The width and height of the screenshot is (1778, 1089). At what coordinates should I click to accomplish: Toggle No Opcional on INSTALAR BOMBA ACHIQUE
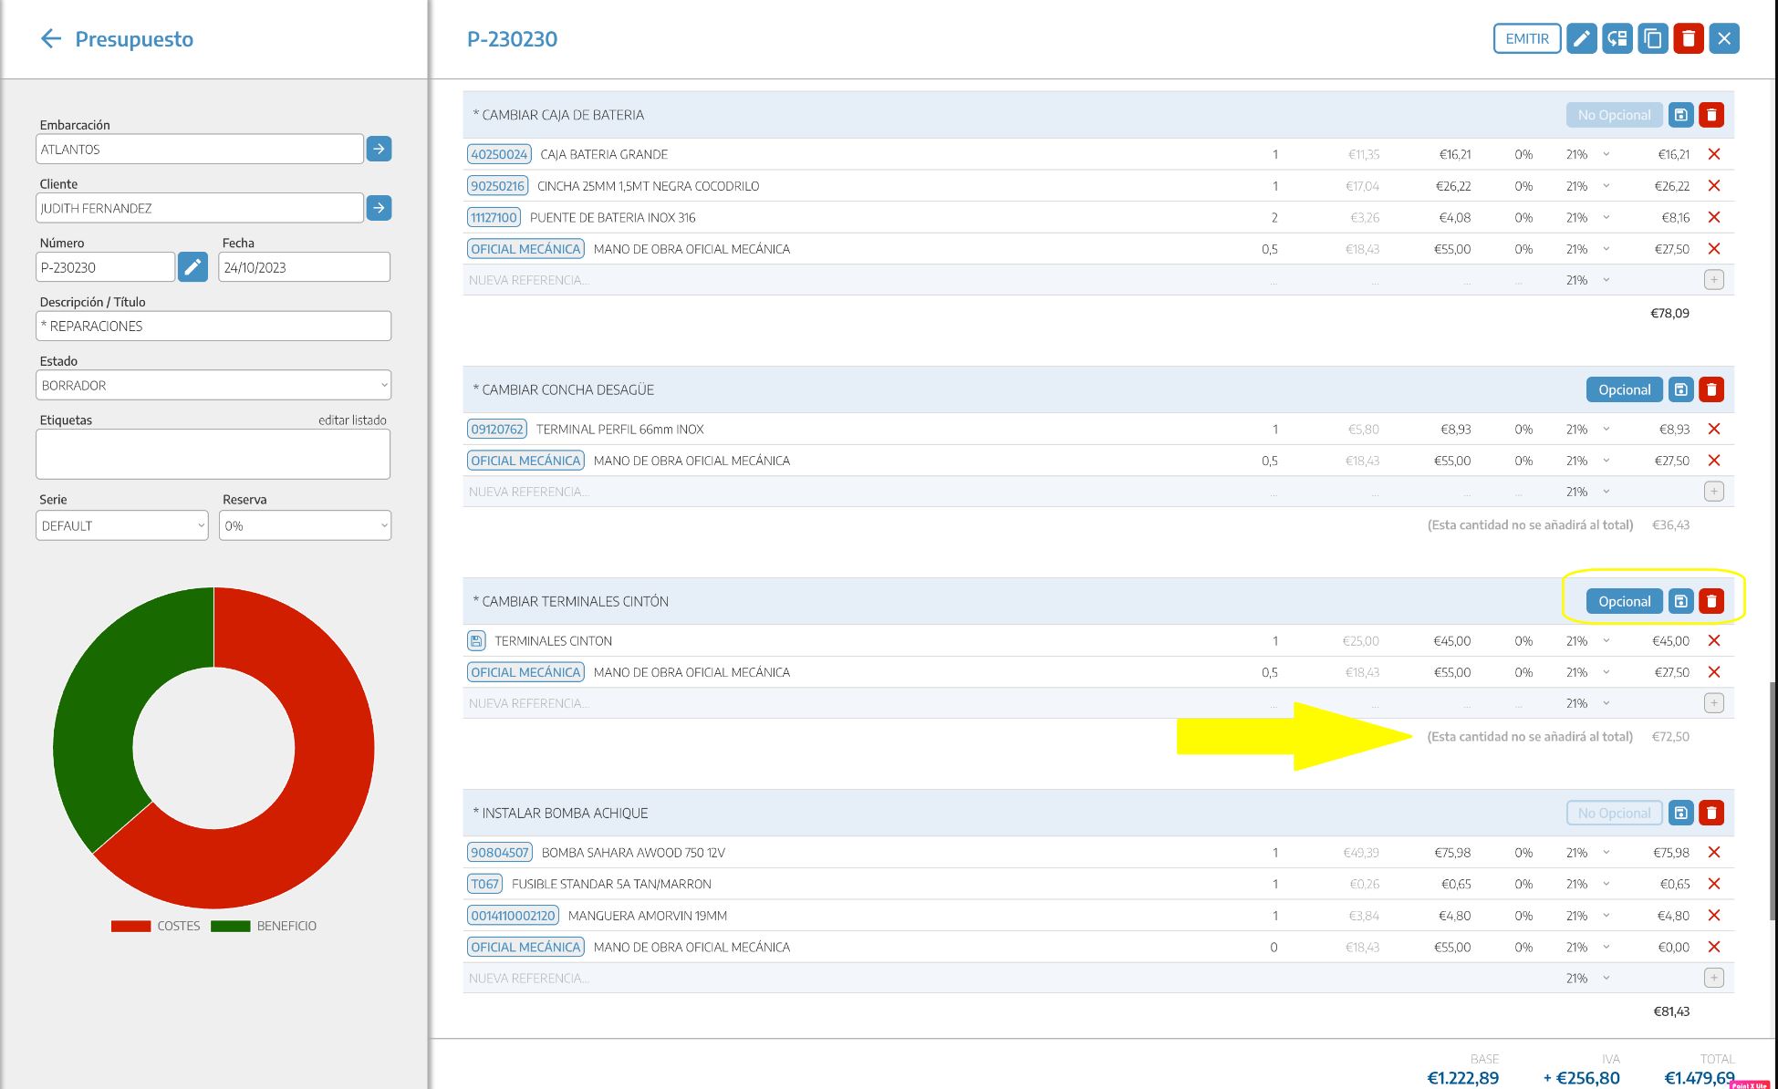[x=1613, y=813]
